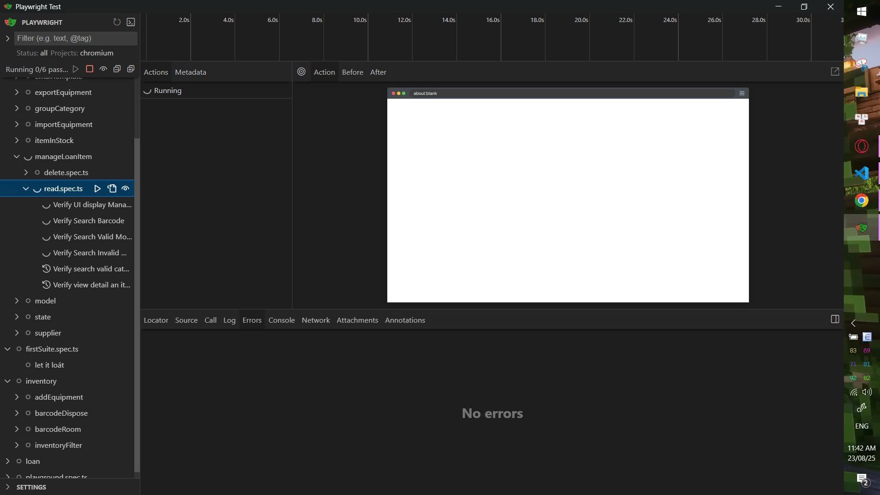
Task: Click the pick locator target icon
Action: pyautogui.click(x=301, y=72)
